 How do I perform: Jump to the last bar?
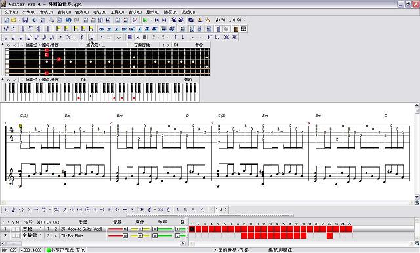pyautogui.click(x=164, y=20)
